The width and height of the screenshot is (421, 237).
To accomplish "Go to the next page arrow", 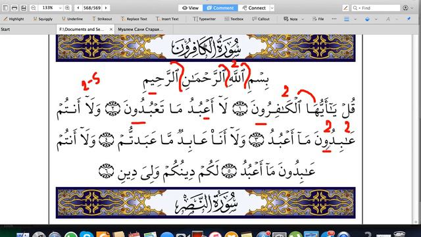I will click(x=106, y=8).
